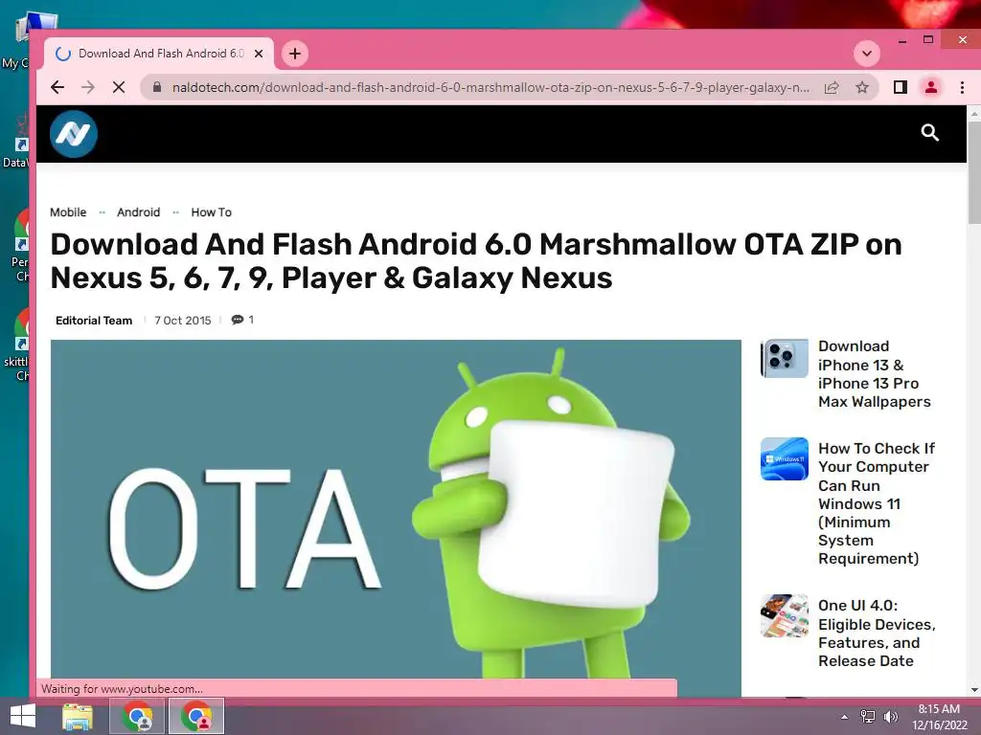Go back to the previous page

[x=57, y=87]
